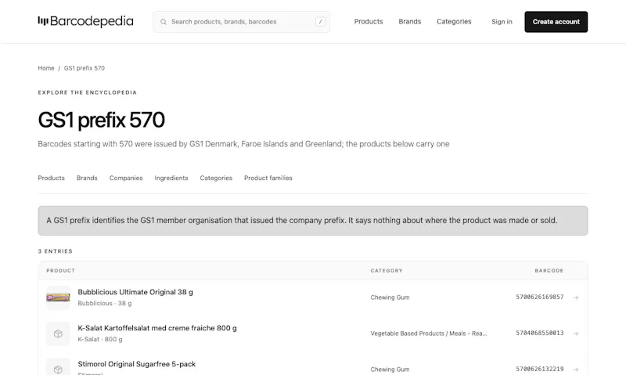Switch to the Brands tab
The image size is (626, 375).
[87, 178]
